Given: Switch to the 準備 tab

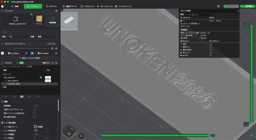Looking at the screenshot, I should point(15,6).
